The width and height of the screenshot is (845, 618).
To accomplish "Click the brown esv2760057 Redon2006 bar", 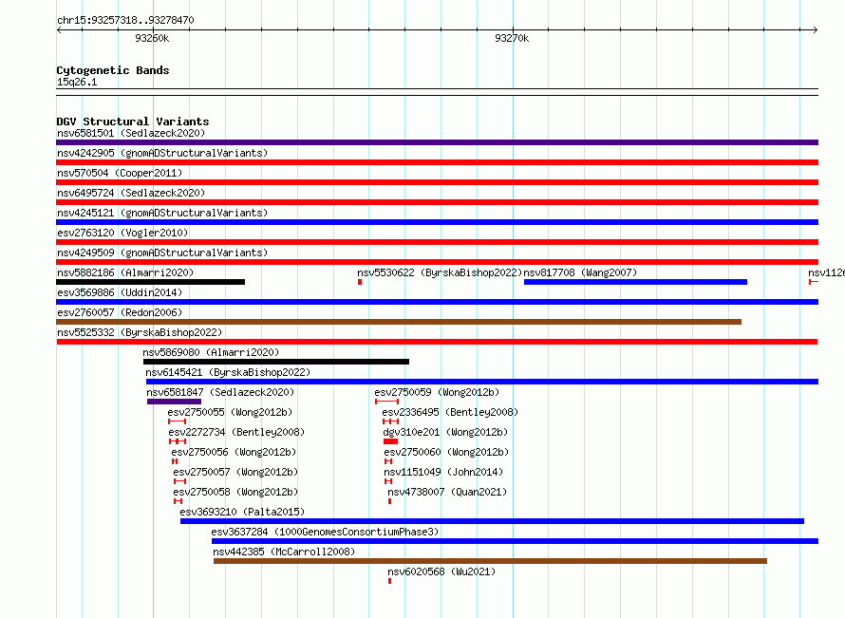I will 399,322.
